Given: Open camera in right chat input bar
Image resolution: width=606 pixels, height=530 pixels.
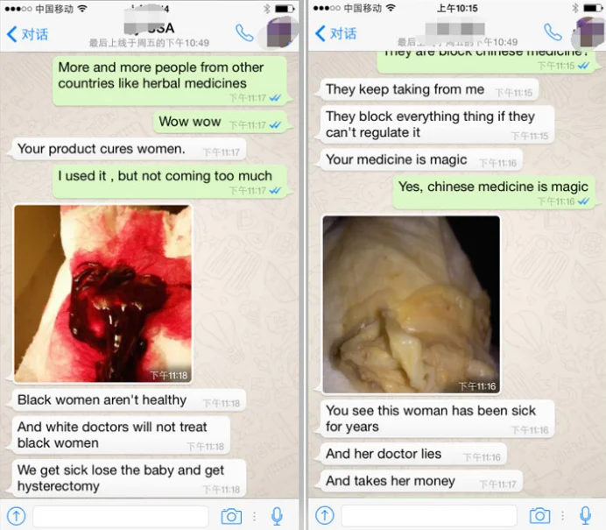Looking at the screenshot, I should point(539,515).
